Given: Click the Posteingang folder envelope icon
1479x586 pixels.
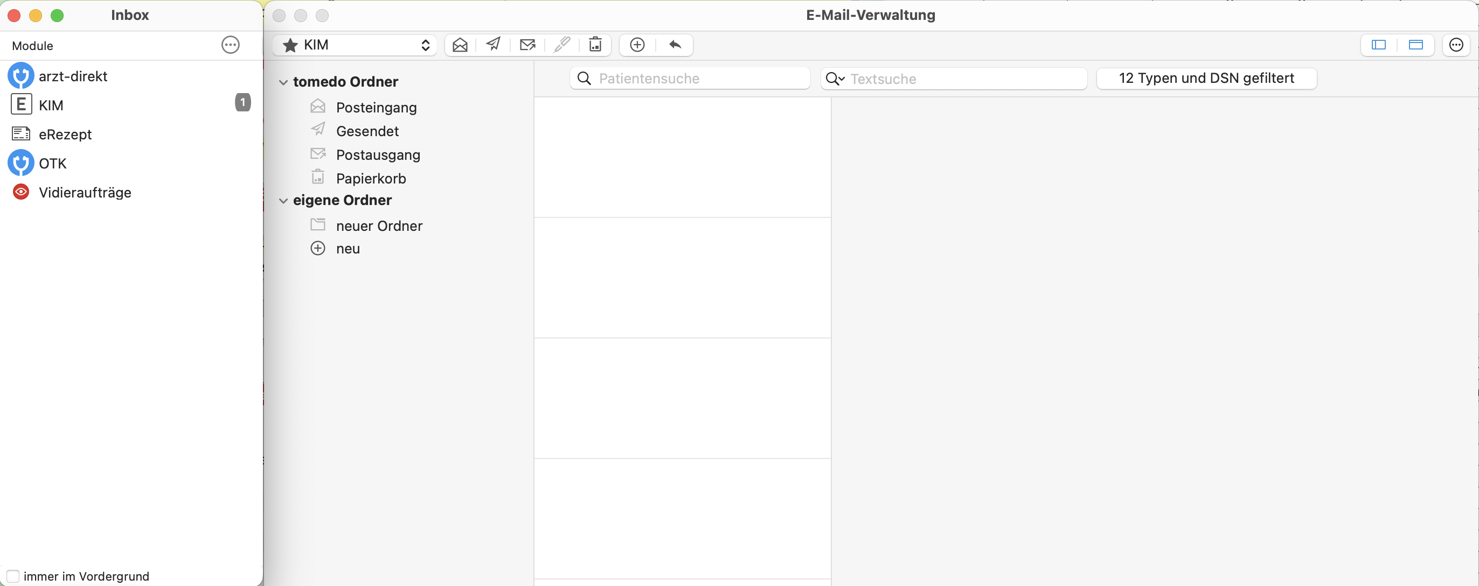Looking at the screenshot, I should pos(317,106).
